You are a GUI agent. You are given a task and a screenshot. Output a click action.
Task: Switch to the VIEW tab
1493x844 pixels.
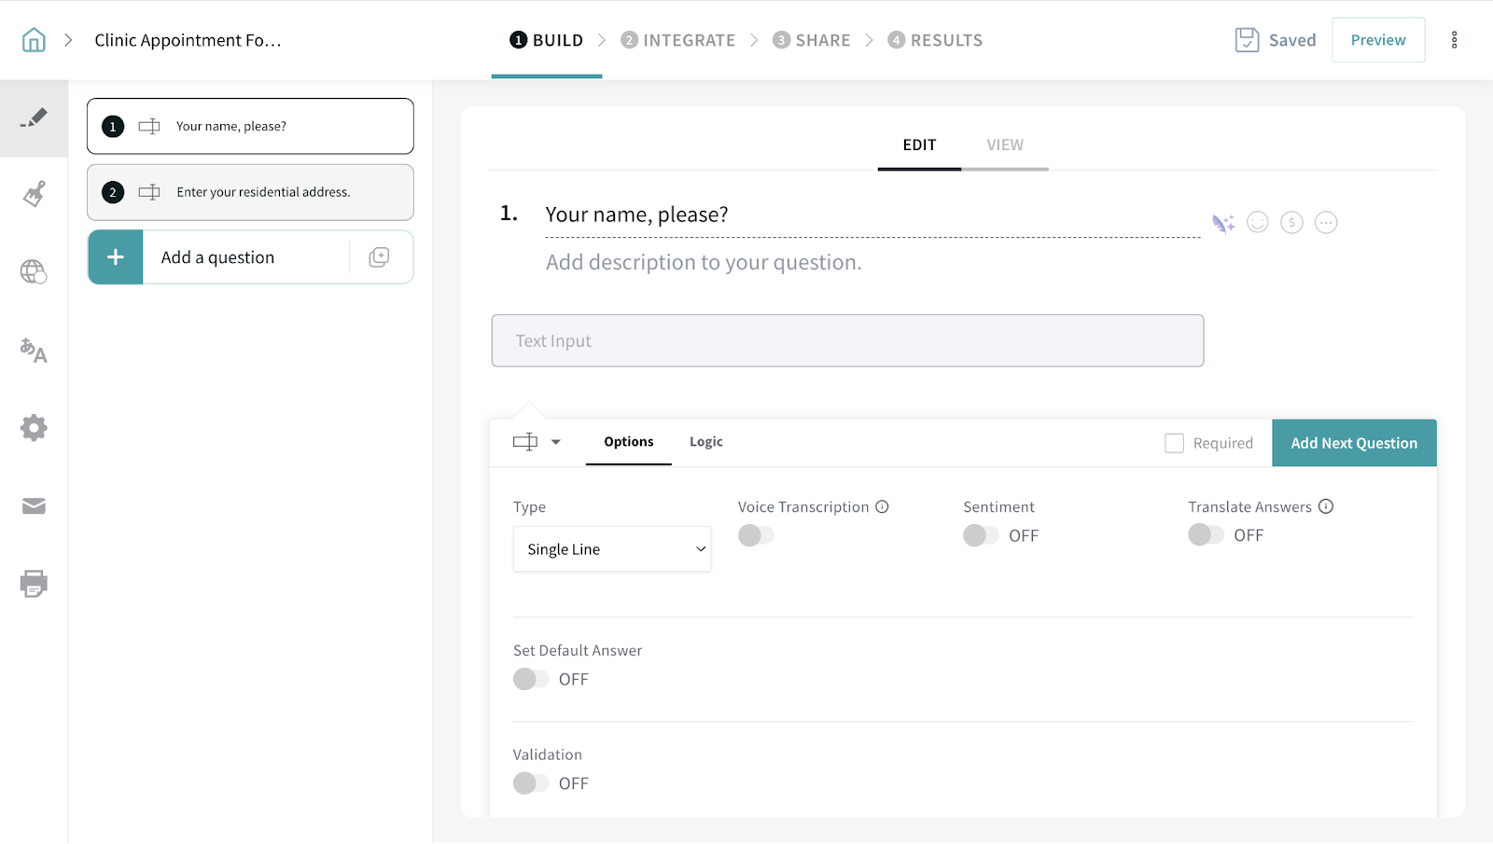pyautogui.click(x=1005, y=145)
